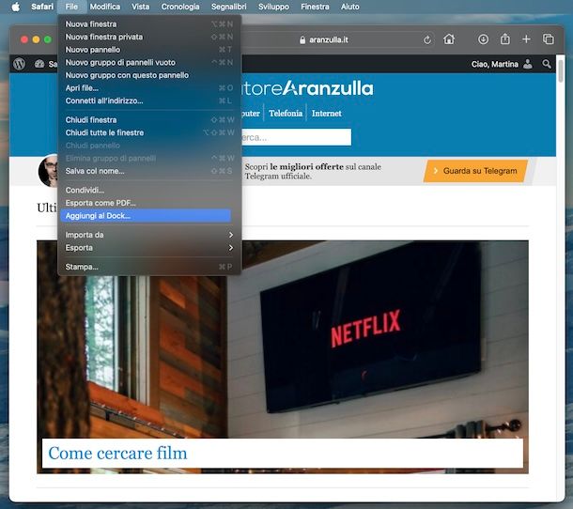Reload the aranzulla.it page

click(427, 39)
